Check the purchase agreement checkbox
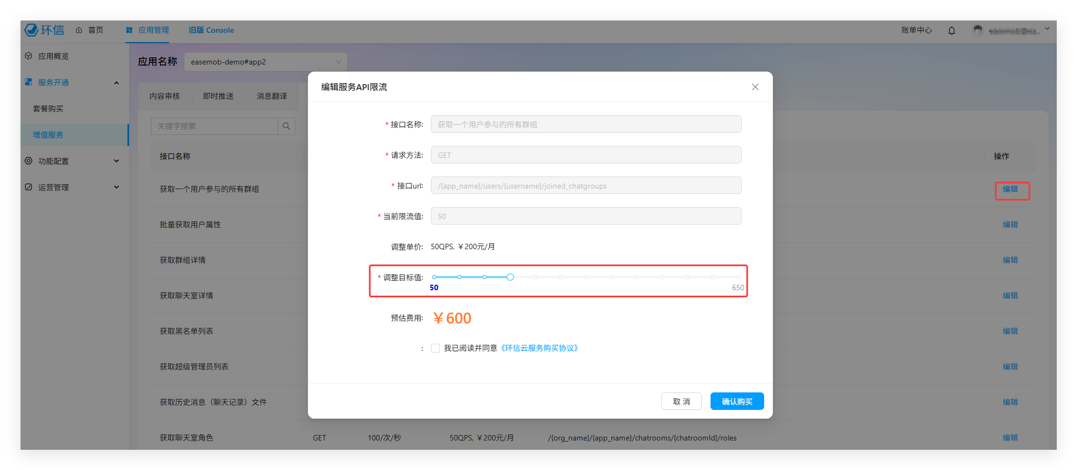The height and width of the screenshot is (470, 1077). click(x=435, y=348)
